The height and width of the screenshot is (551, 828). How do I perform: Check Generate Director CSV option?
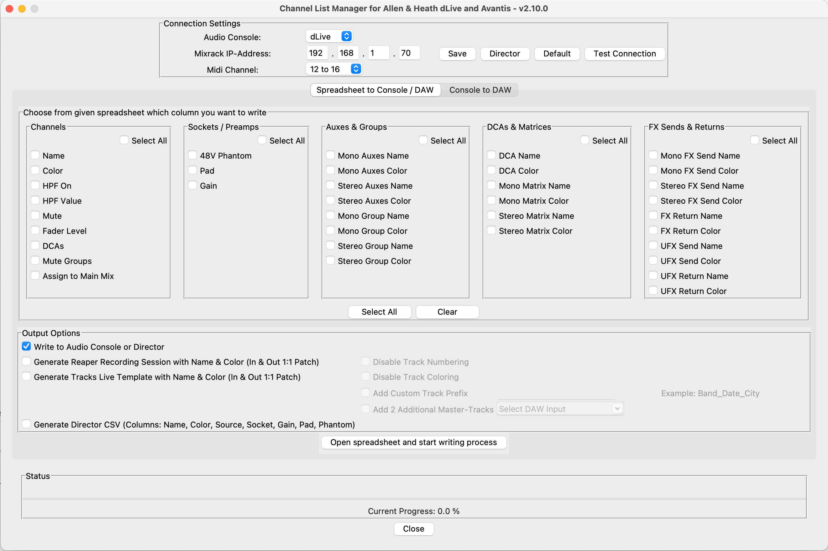click(x=26, y=424)
